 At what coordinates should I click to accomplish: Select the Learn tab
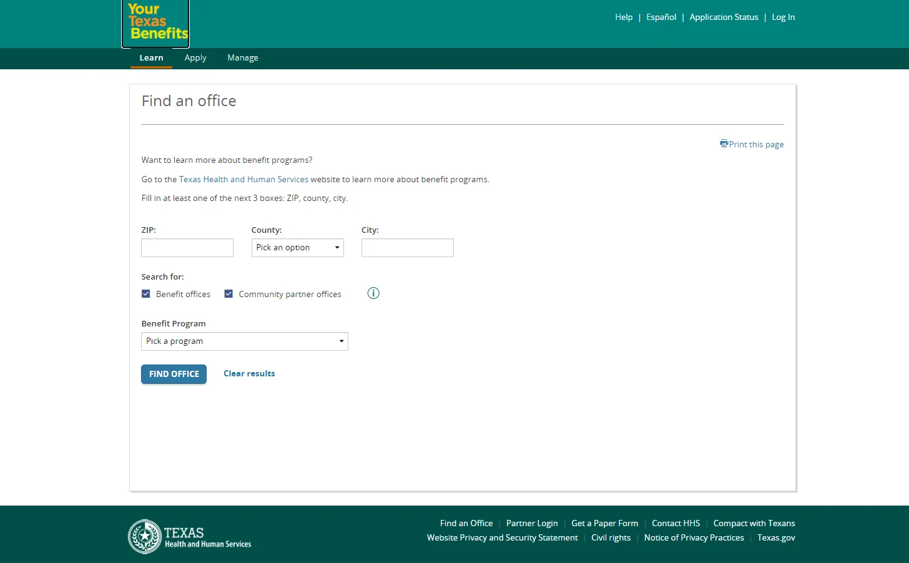[x=151, y=58]
